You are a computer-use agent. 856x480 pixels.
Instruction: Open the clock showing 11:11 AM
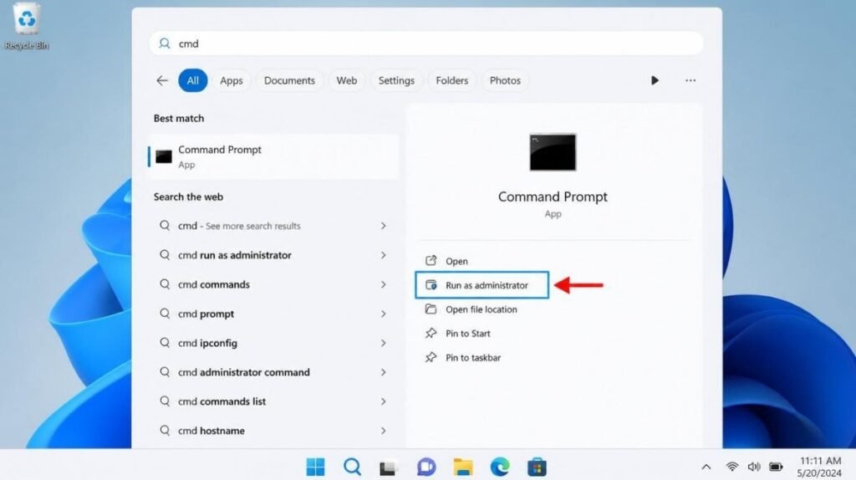tap(820, 467)
